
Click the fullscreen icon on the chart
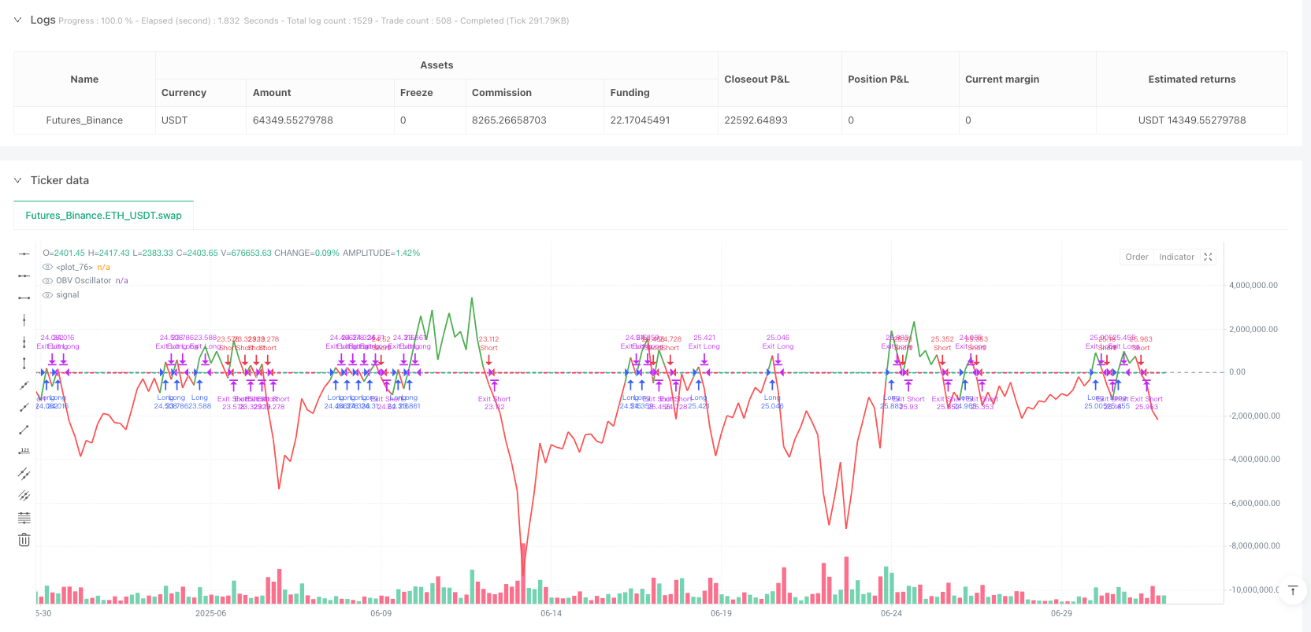[x=1208, y=257]
